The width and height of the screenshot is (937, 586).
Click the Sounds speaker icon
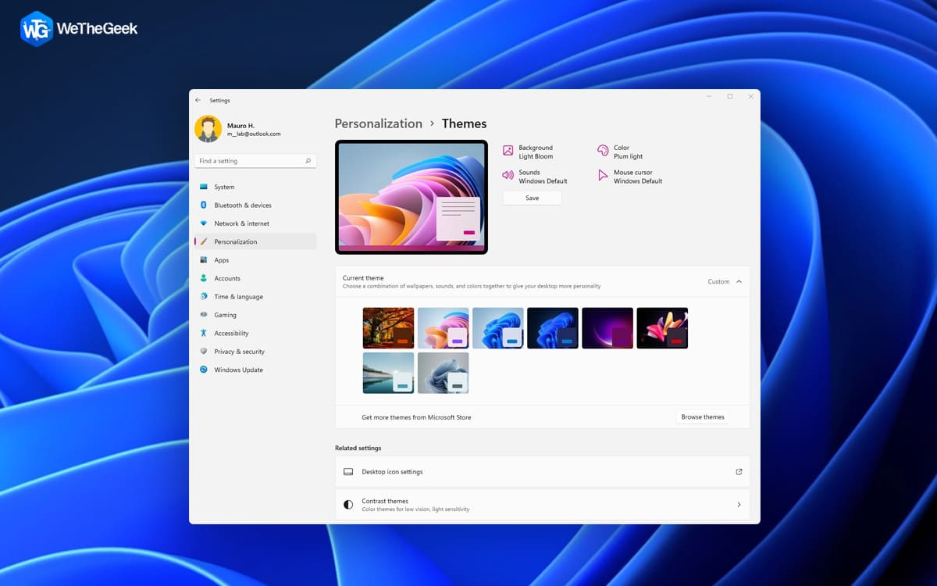pos(508,176)
